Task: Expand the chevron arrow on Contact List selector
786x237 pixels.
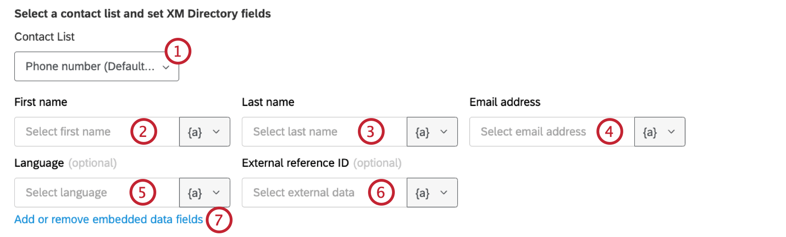Action: [166, 67]
